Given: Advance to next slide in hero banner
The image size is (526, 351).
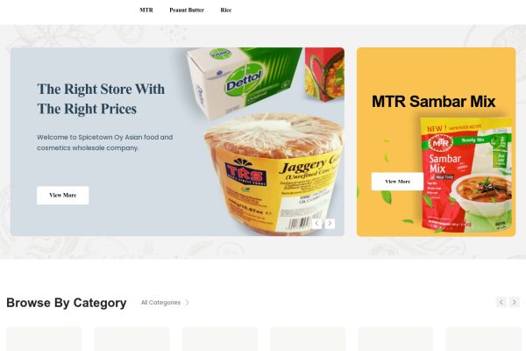Looking at the screenshot, I should (330, 224).
